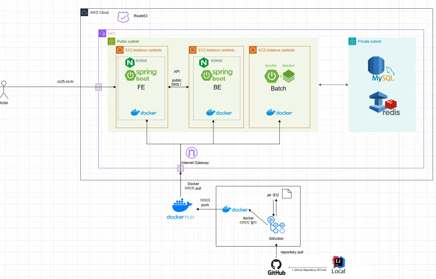This screenshot has height=279, width=436.
Task: Select the 'AWS Cloud' label
Action: 99,13
